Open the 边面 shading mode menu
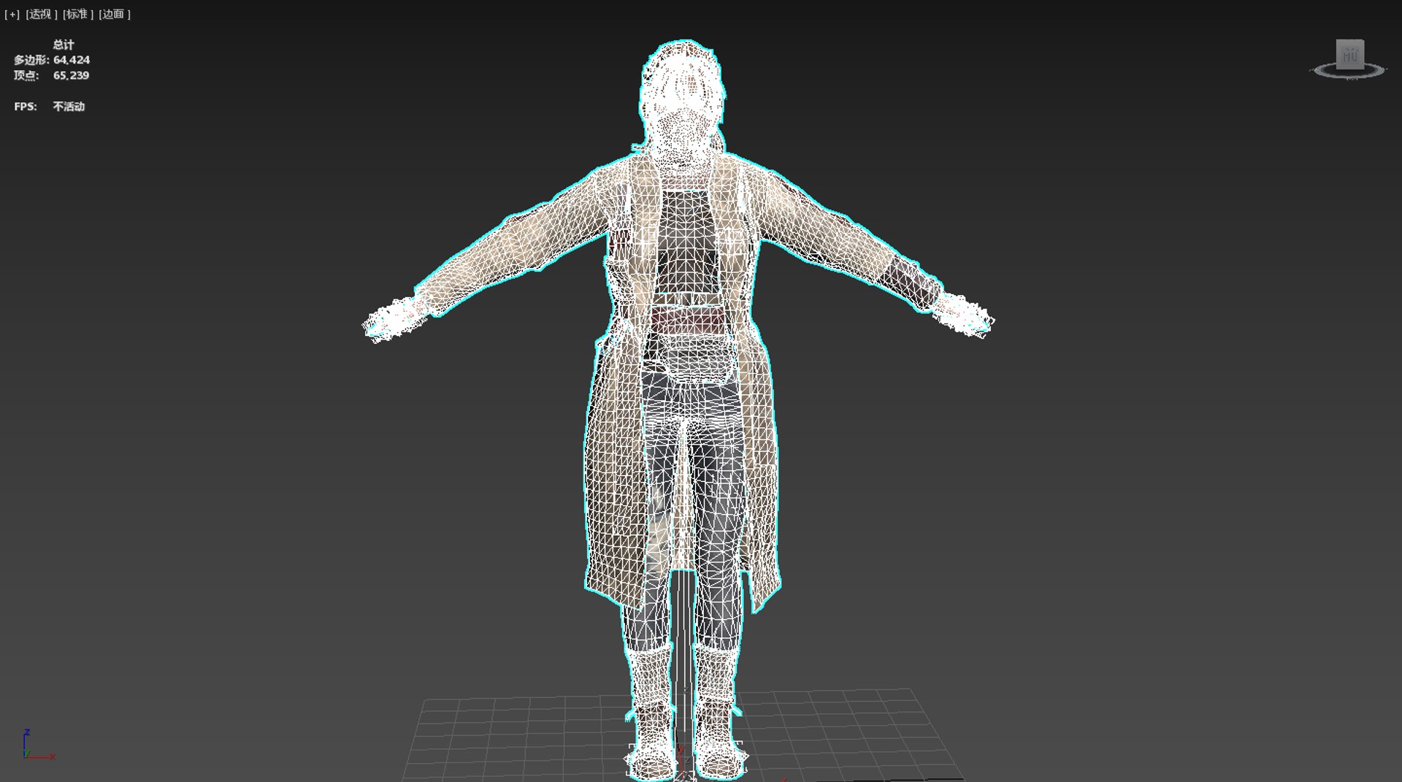The image size is (1402, 782). (x=115, y=15)
